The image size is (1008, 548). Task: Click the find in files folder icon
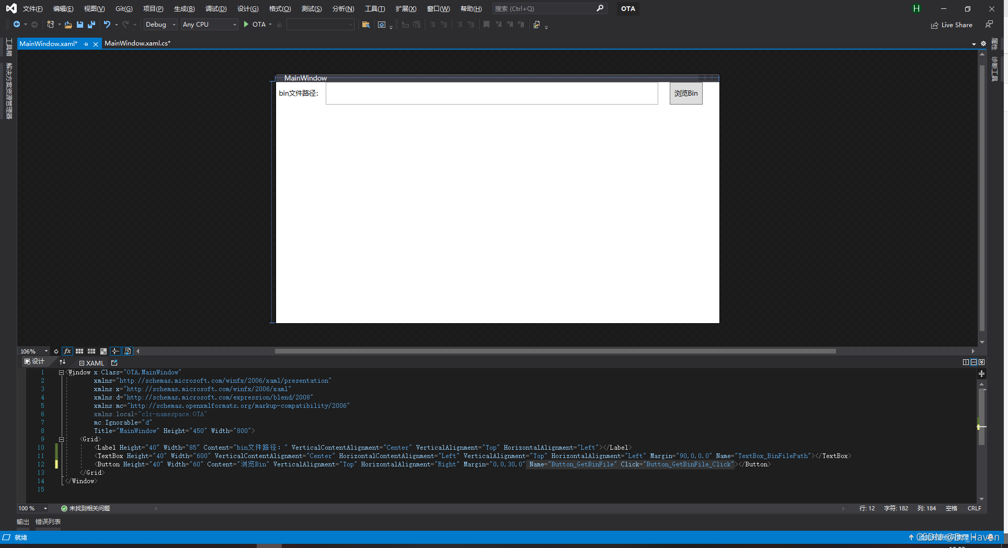click(366, 25)
